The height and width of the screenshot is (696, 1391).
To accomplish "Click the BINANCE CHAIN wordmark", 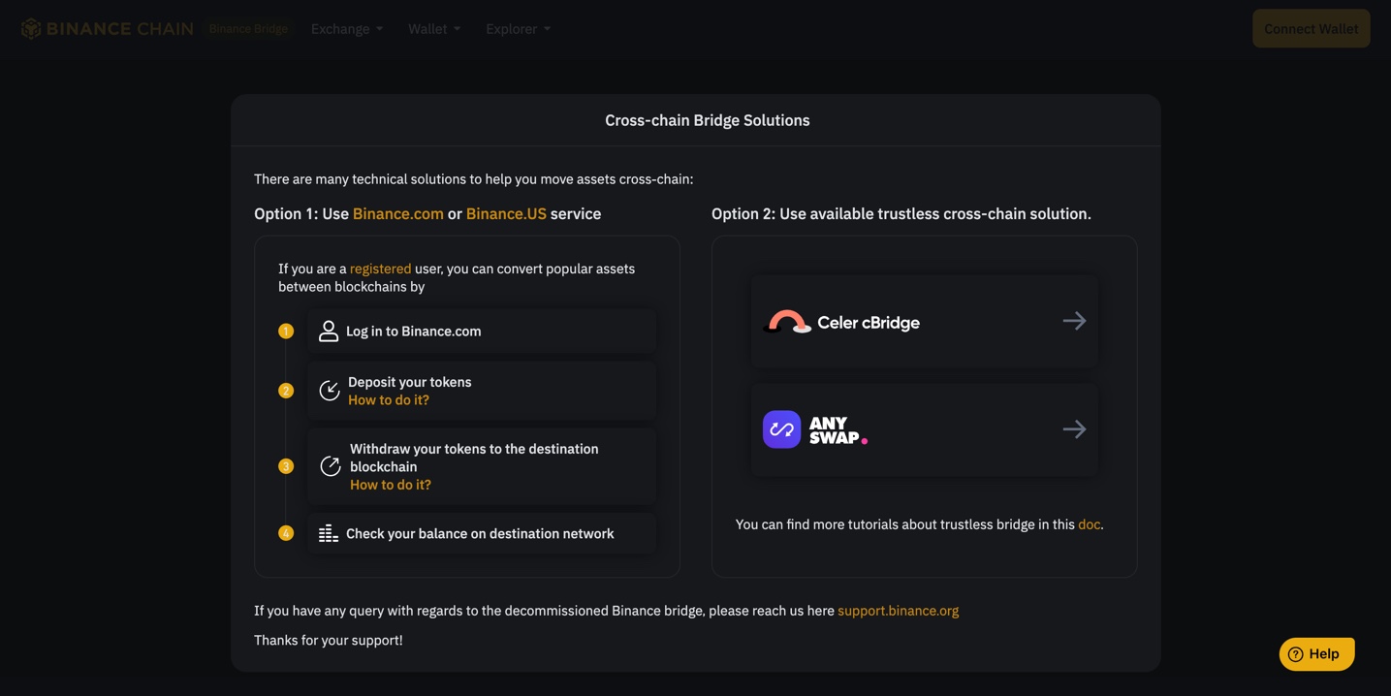I will pos(120,29).
